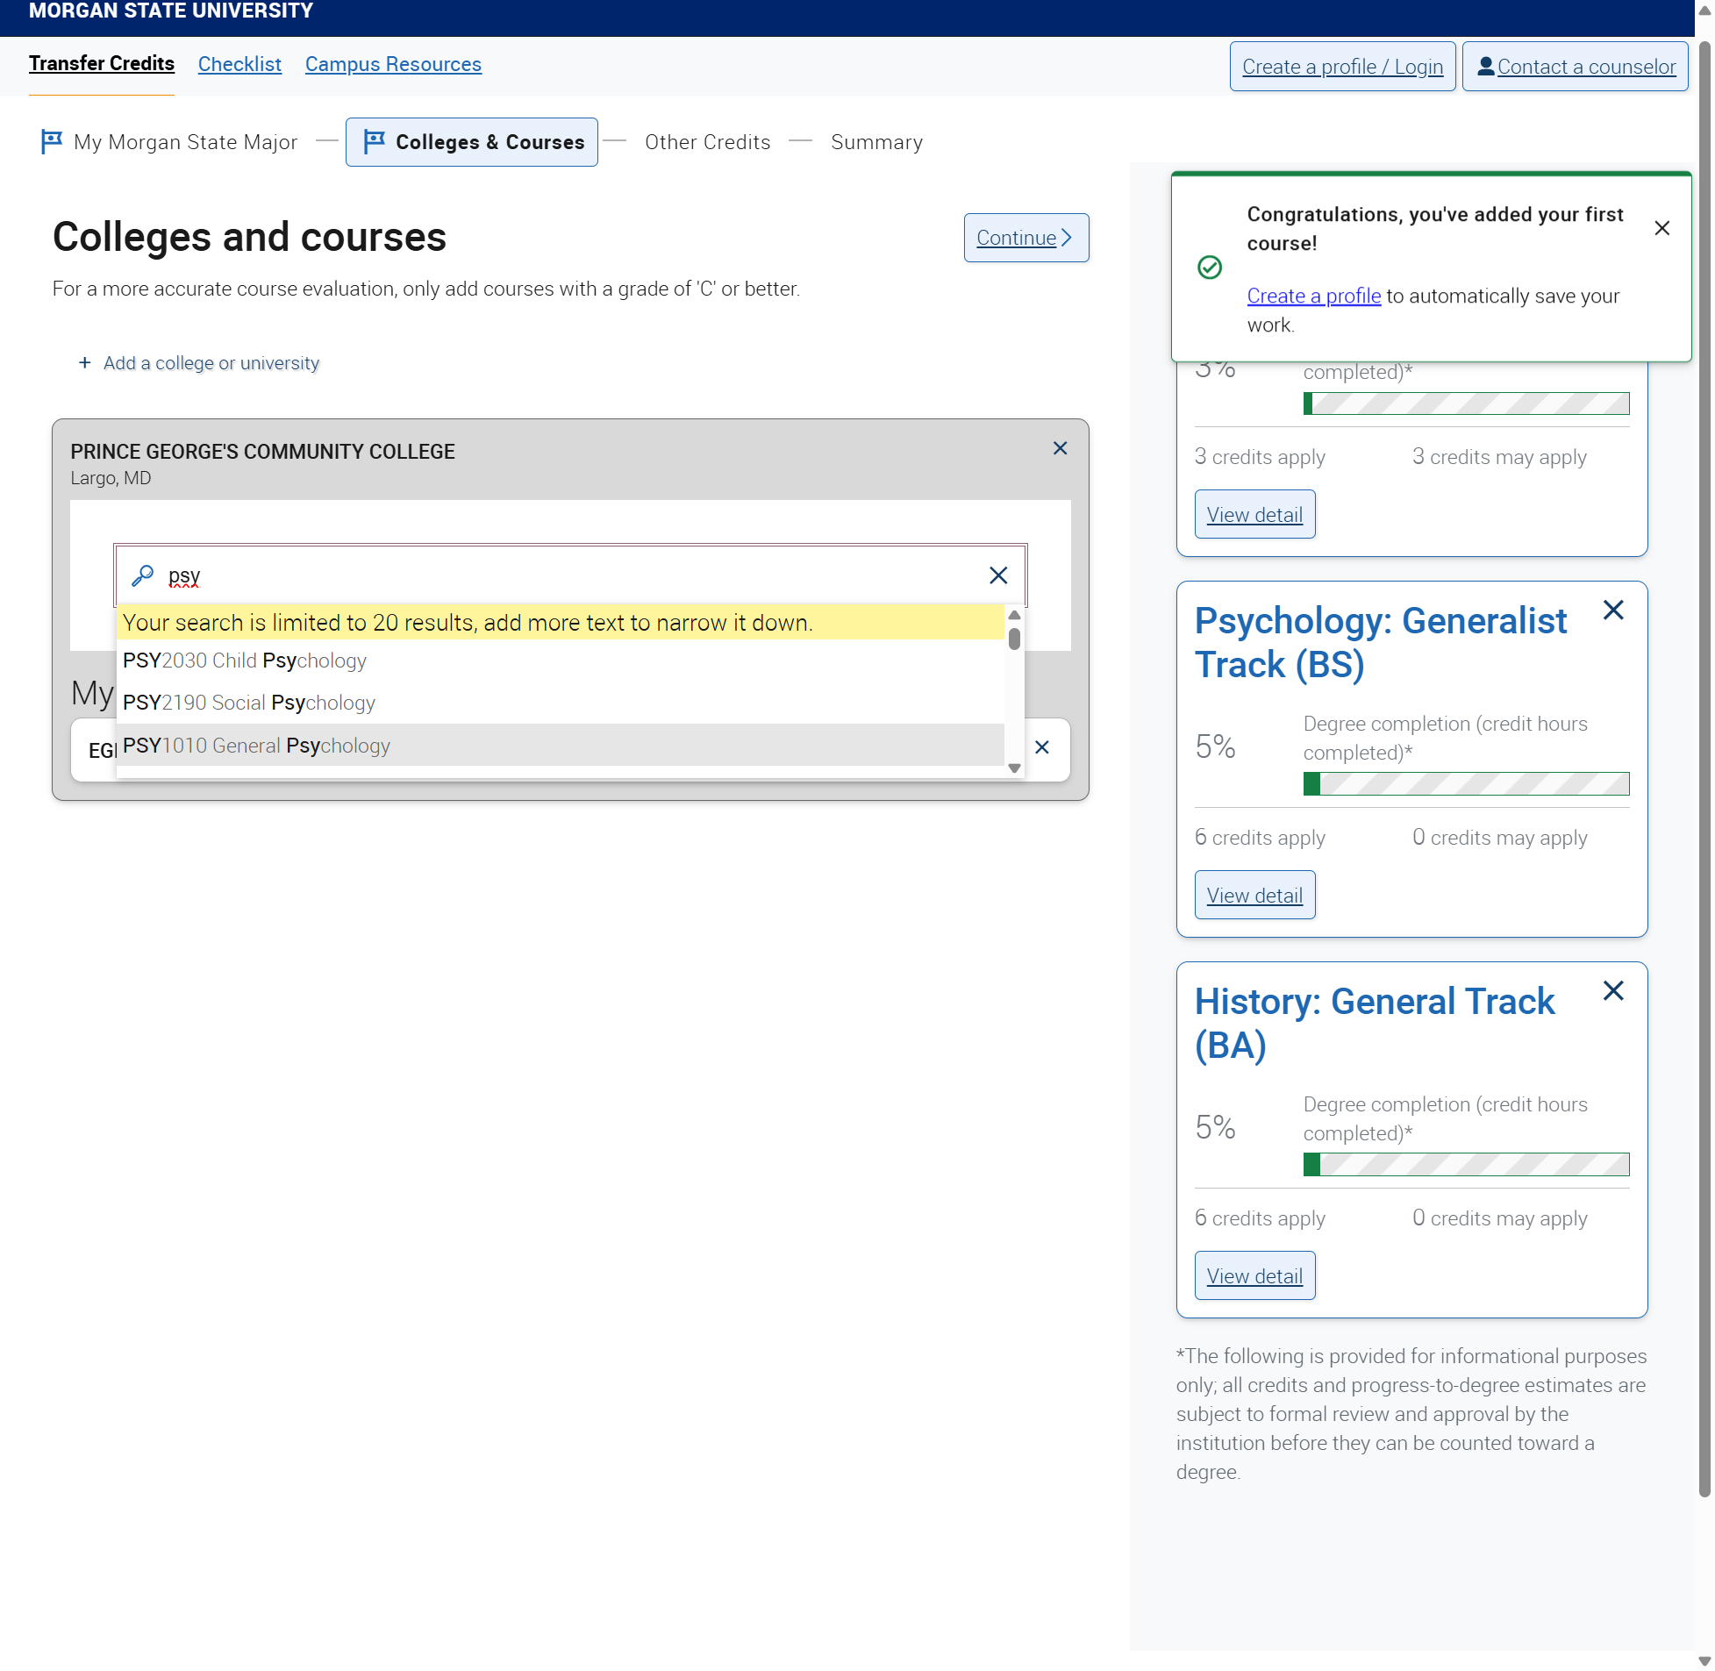Click the search magnifier icon
The width and height of the screenshot is (1715, 1671).
[x=142, y=575]
